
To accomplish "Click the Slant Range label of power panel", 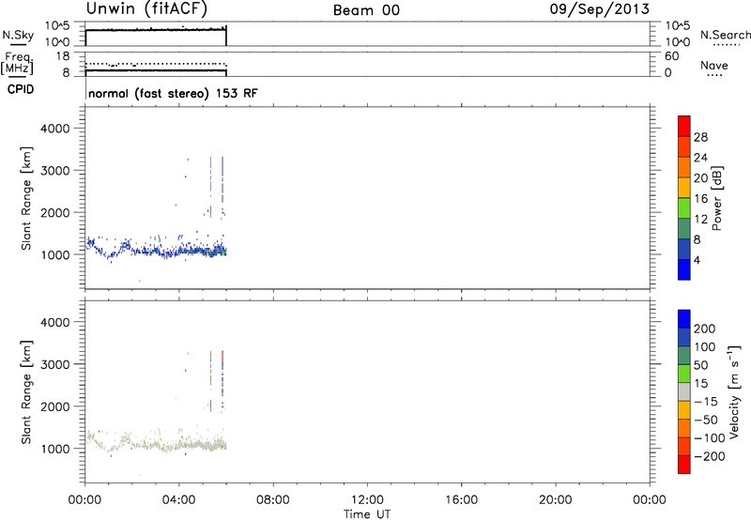I will click(x=26, y=198).
